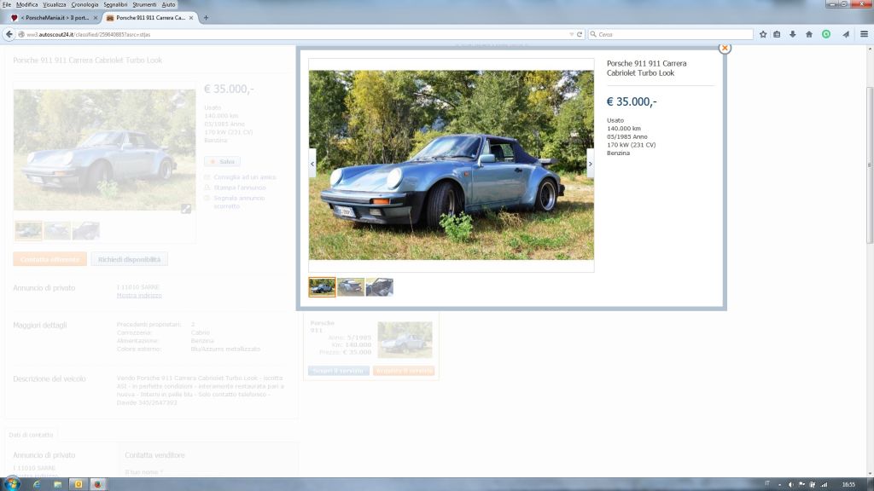Open the address bar history dropdown
The width and height of the screenshot is (874, 491).
[571, 34]
